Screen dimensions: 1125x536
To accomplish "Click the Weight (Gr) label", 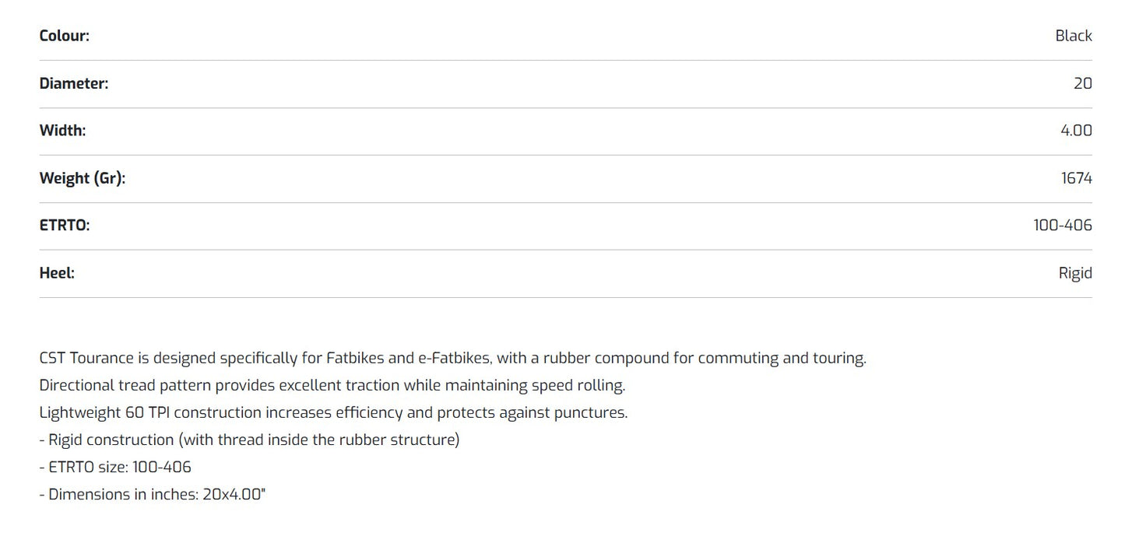I will (x=83, y=178).
